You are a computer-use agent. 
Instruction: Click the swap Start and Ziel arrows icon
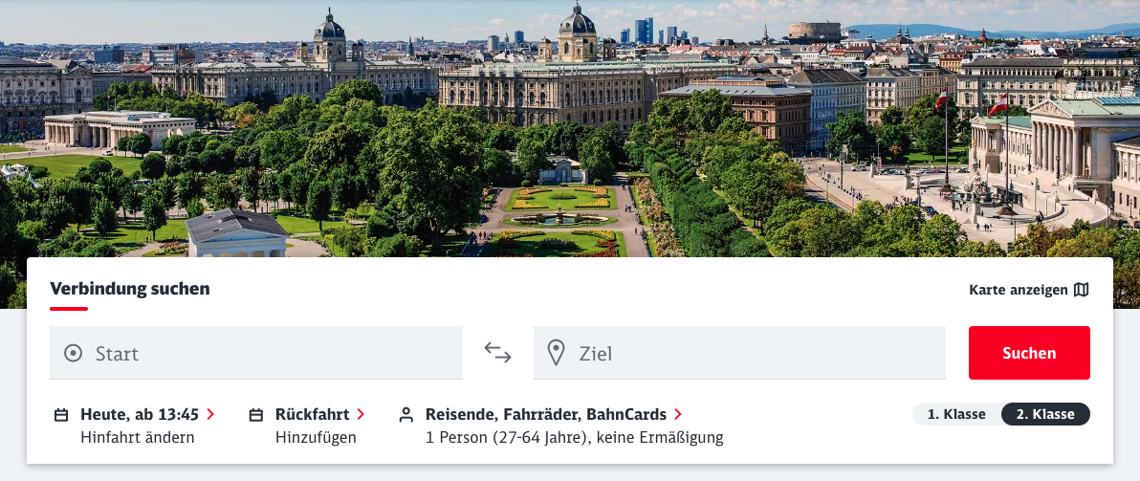498,353
